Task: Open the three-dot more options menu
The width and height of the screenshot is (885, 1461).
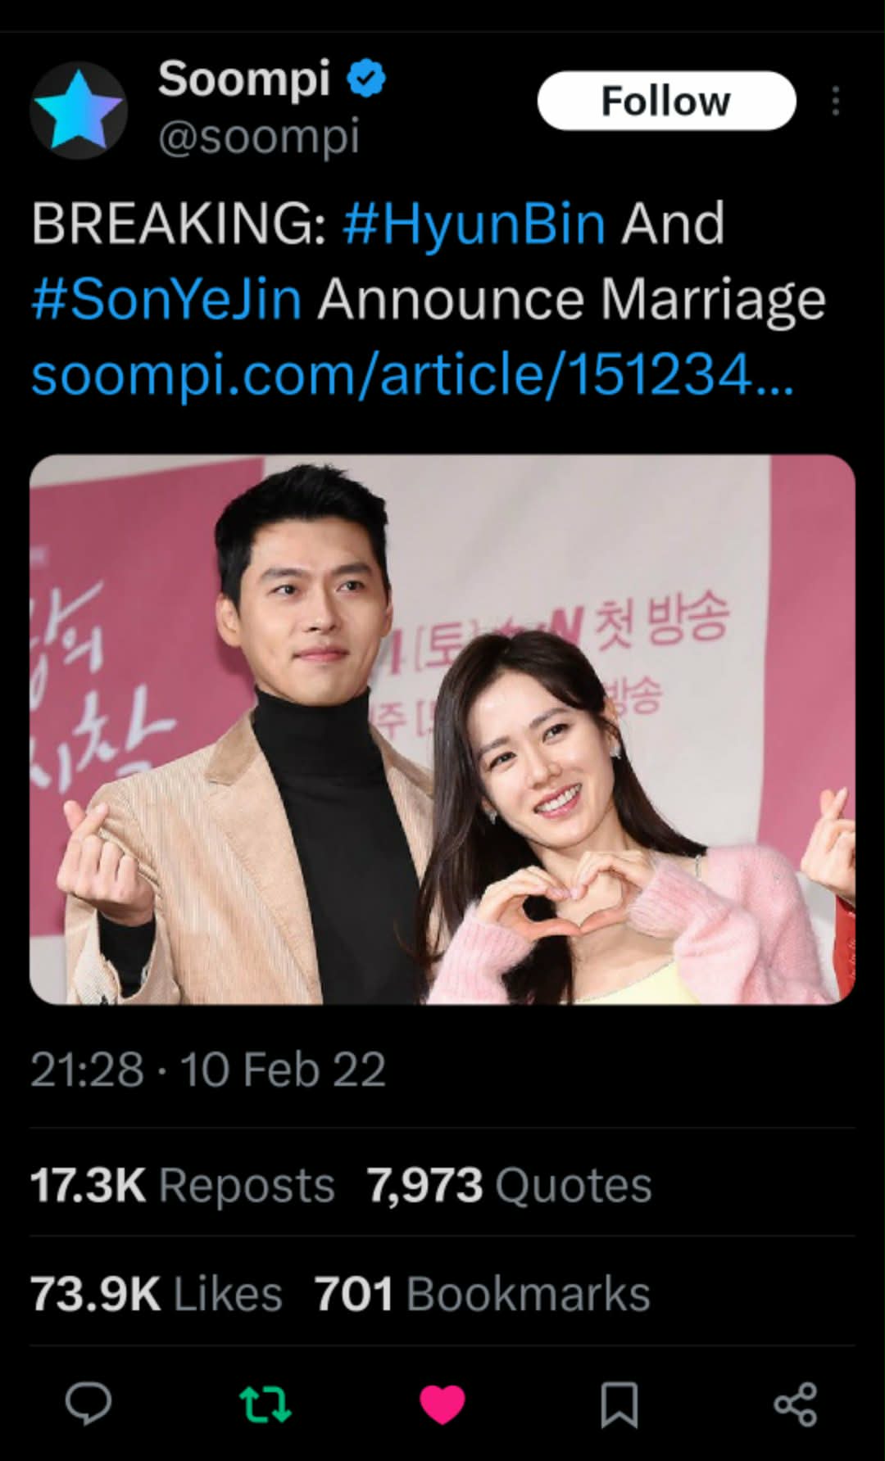Action: pyautogui.click(x=835, y=101)
